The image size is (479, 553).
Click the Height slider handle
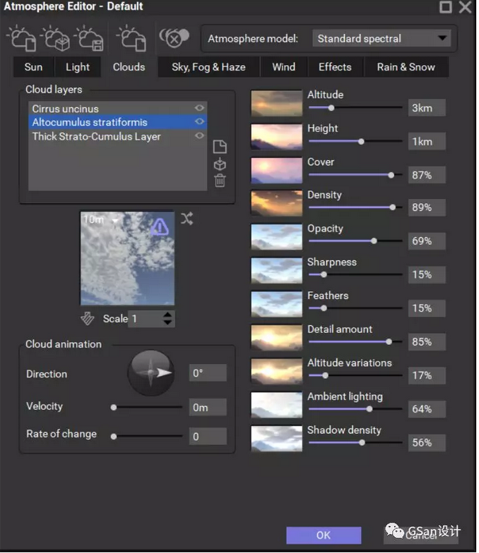pos(361,141)
